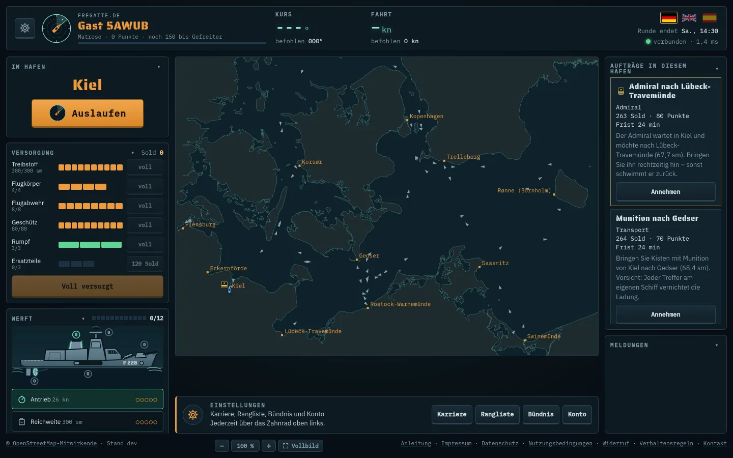
Task: Switch language with the British flag
Action: (x=689, y=18)
